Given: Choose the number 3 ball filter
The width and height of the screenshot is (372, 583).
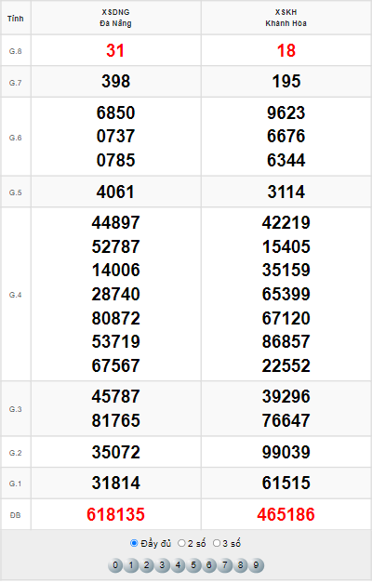Looking at the screenshot, I should [162, 565].
